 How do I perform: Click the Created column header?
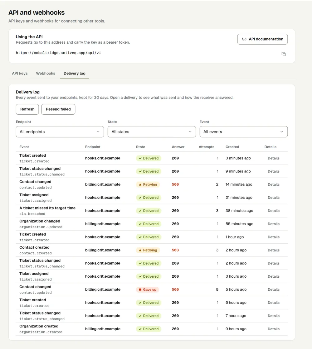pyautogui.click(x=232, y=147)
